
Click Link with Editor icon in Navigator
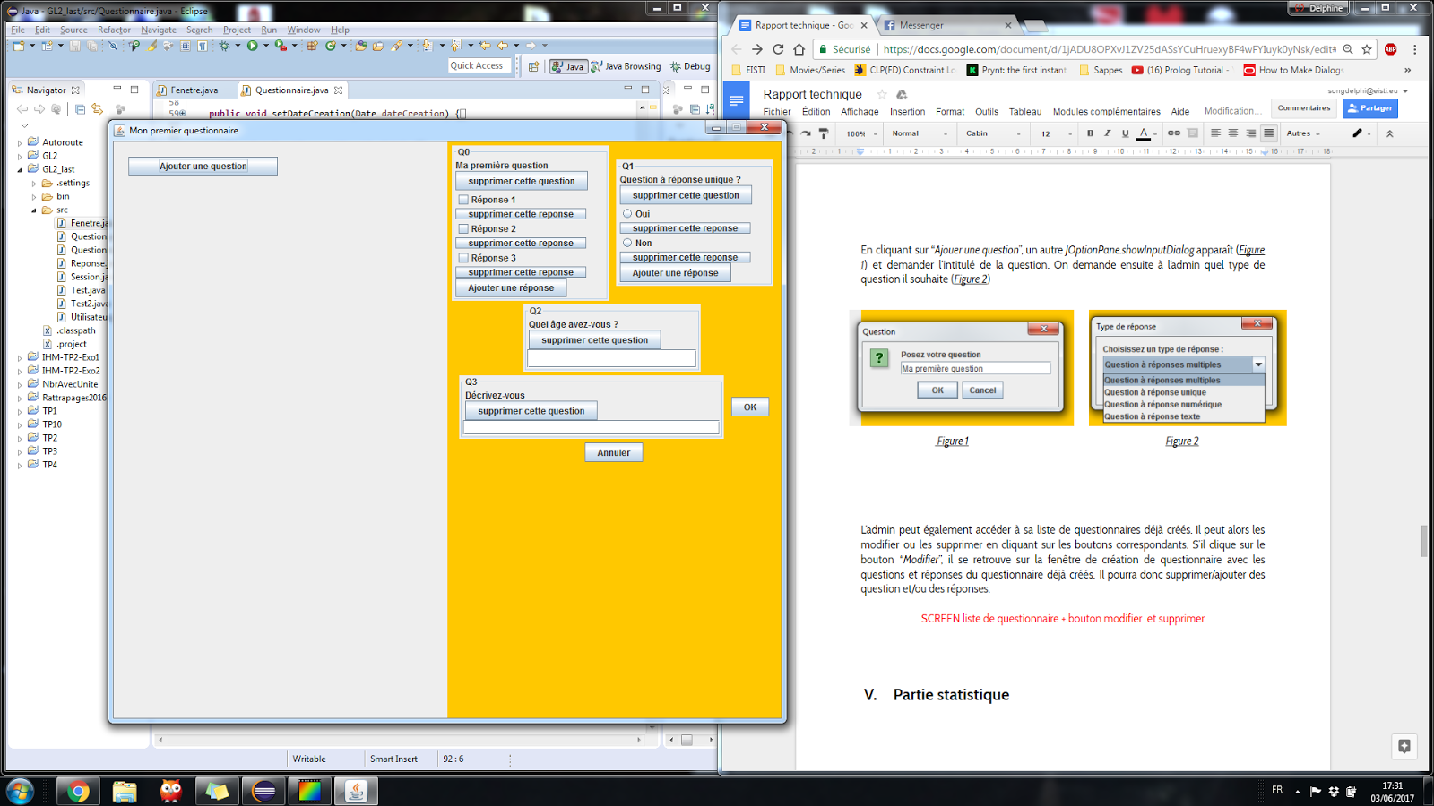(97, 109)
